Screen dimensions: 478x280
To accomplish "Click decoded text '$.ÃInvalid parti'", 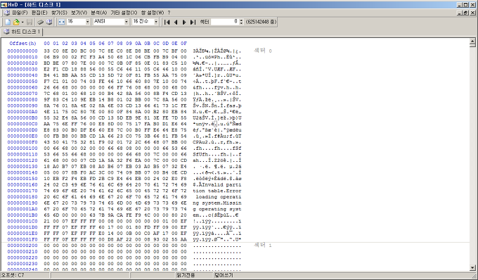I will coord(217,185).
